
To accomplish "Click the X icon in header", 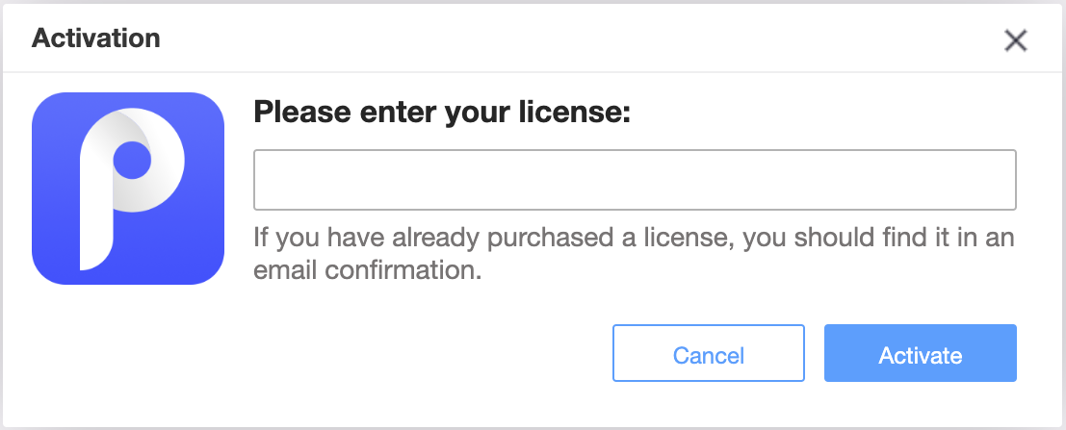I will (1016, 40).
